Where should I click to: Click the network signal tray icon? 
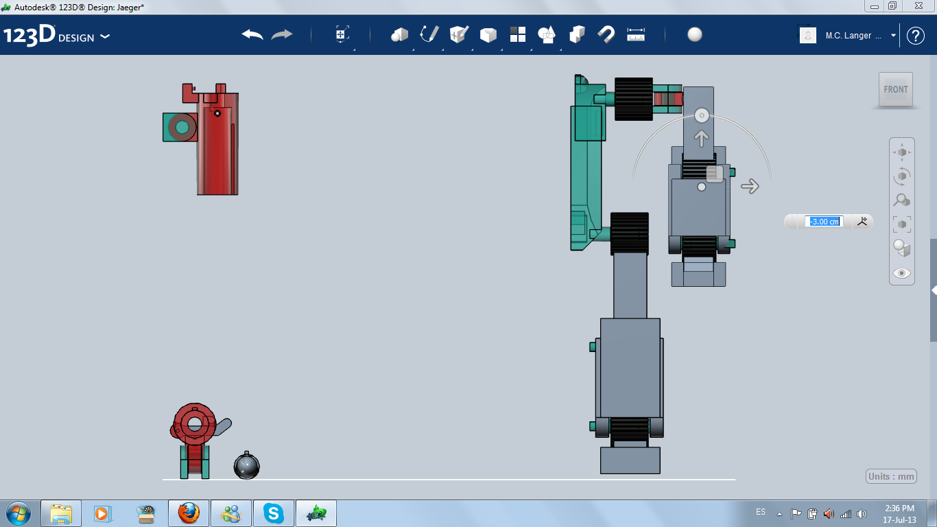point(846,513)
